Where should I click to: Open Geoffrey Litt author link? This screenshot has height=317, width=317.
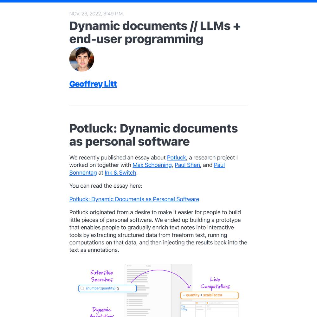93,84
